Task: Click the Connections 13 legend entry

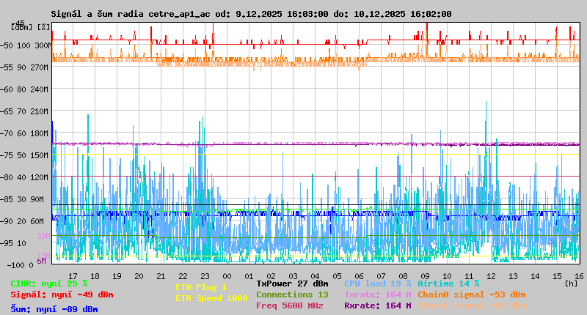Action: coord(292,294)
